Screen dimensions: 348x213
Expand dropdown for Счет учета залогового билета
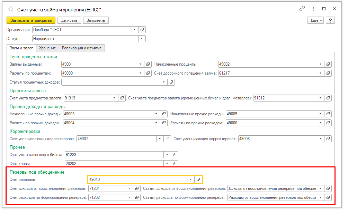(x=167, y=155)
